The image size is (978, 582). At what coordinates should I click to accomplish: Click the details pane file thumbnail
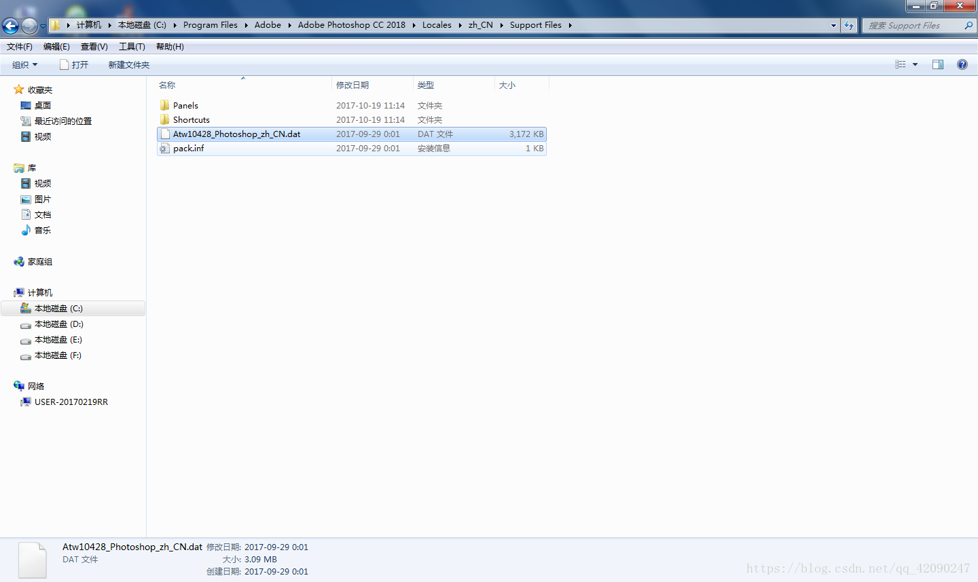click(33, 560)
